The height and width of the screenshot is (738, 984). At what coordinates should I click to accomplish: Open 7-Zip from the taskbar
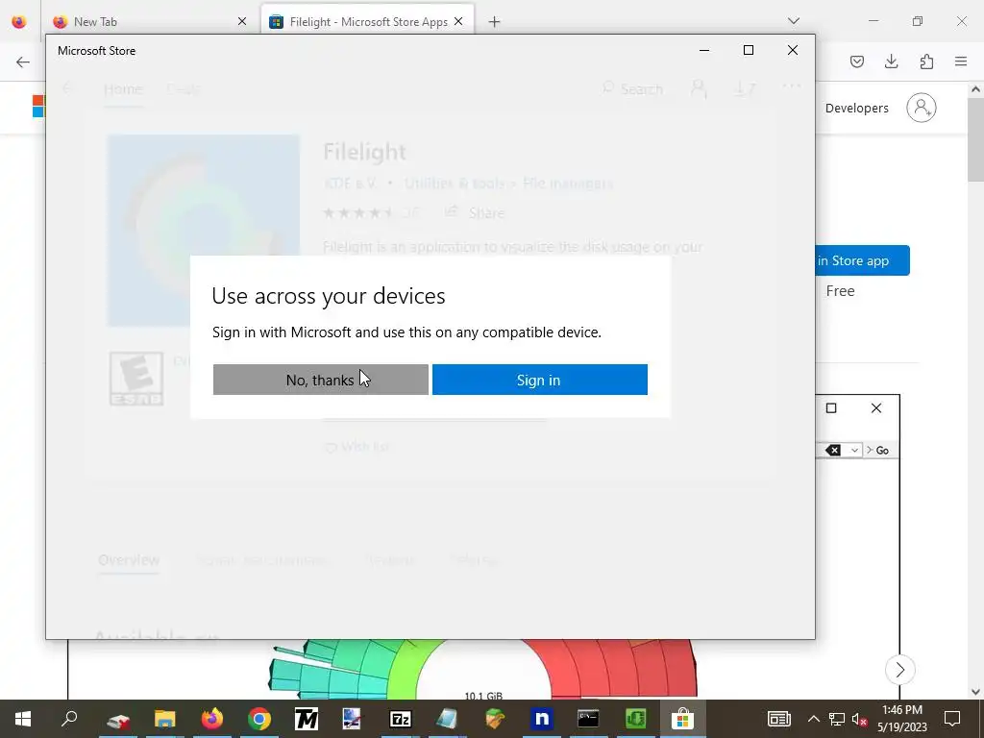click(x=401, y=719)
